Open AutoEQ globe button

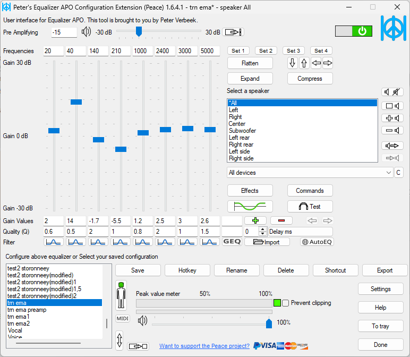317,242
